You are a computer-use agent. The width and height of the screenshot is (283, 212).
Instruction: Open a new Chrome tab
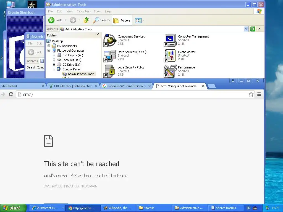(x=211, y=86)
